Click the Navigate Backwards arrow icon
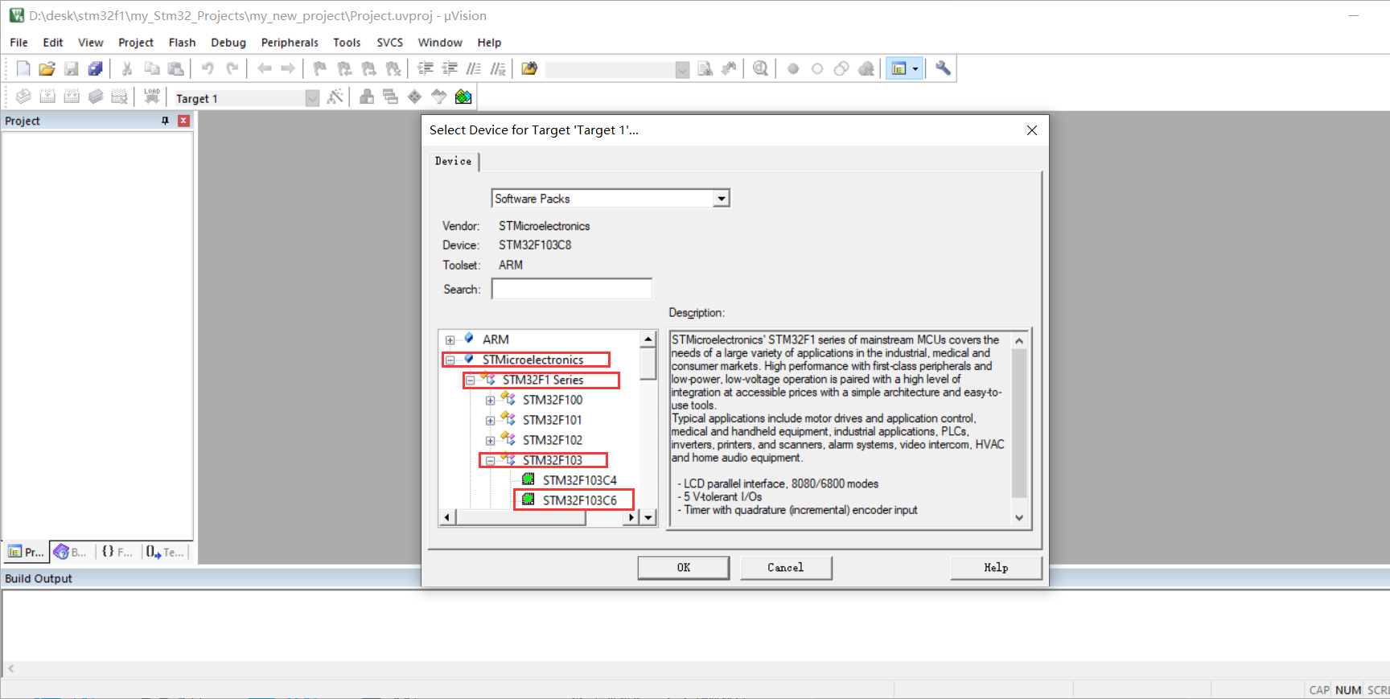 [x=264, y=68]
